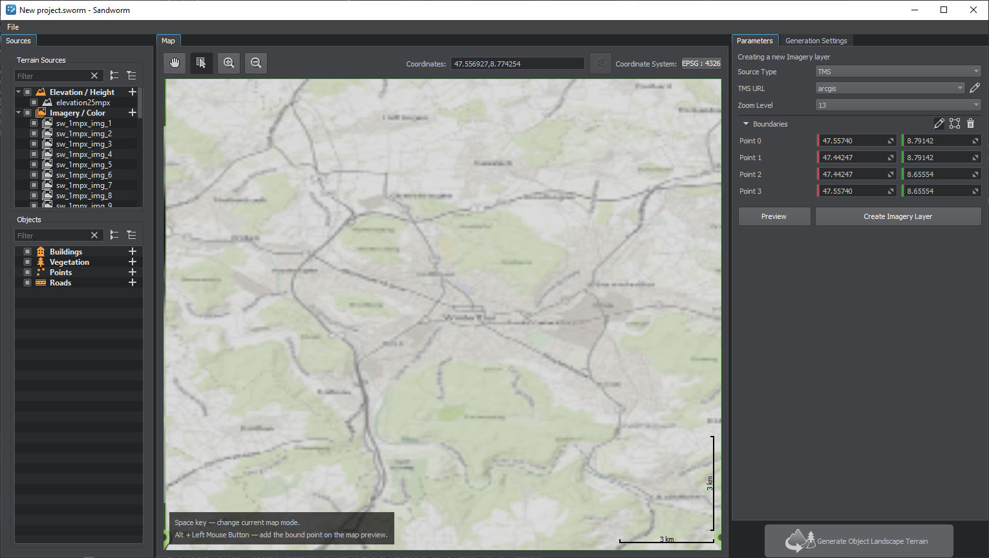Zoom out on the map
The width and height of the screenshot is (989, 558).
click(256, 63)
